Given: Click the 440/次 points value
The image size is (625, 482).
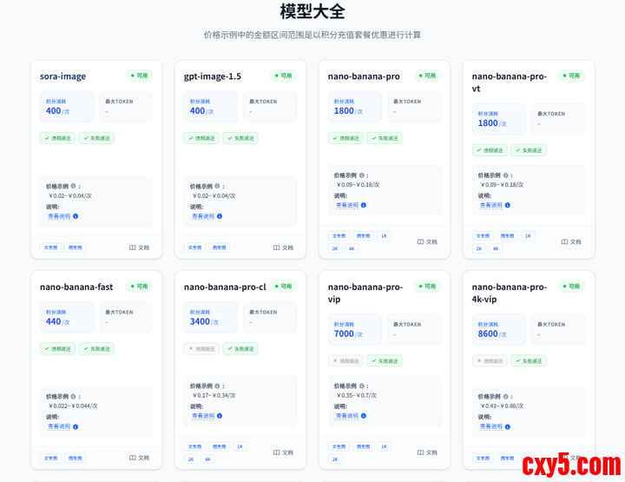Looking at the screenshot, I should click(x=57, y=321).
